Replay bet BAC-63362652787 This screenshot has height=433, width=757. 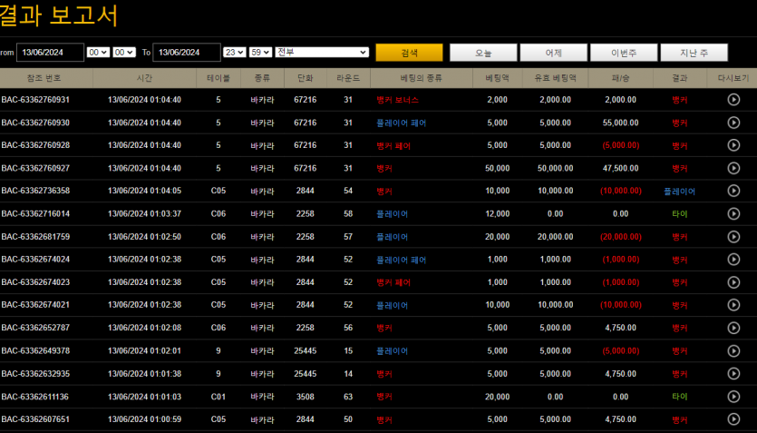coord(733,328)
